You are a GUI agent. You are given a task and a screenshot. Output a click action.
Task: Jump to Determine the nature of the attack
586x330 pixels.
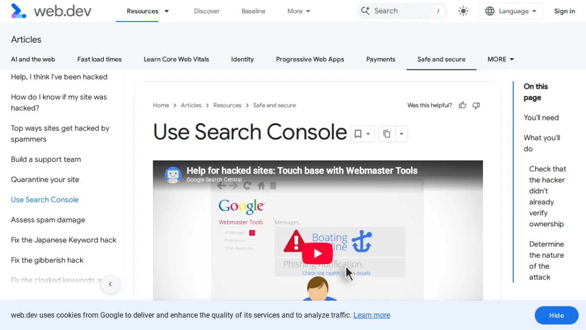[546, 261]
